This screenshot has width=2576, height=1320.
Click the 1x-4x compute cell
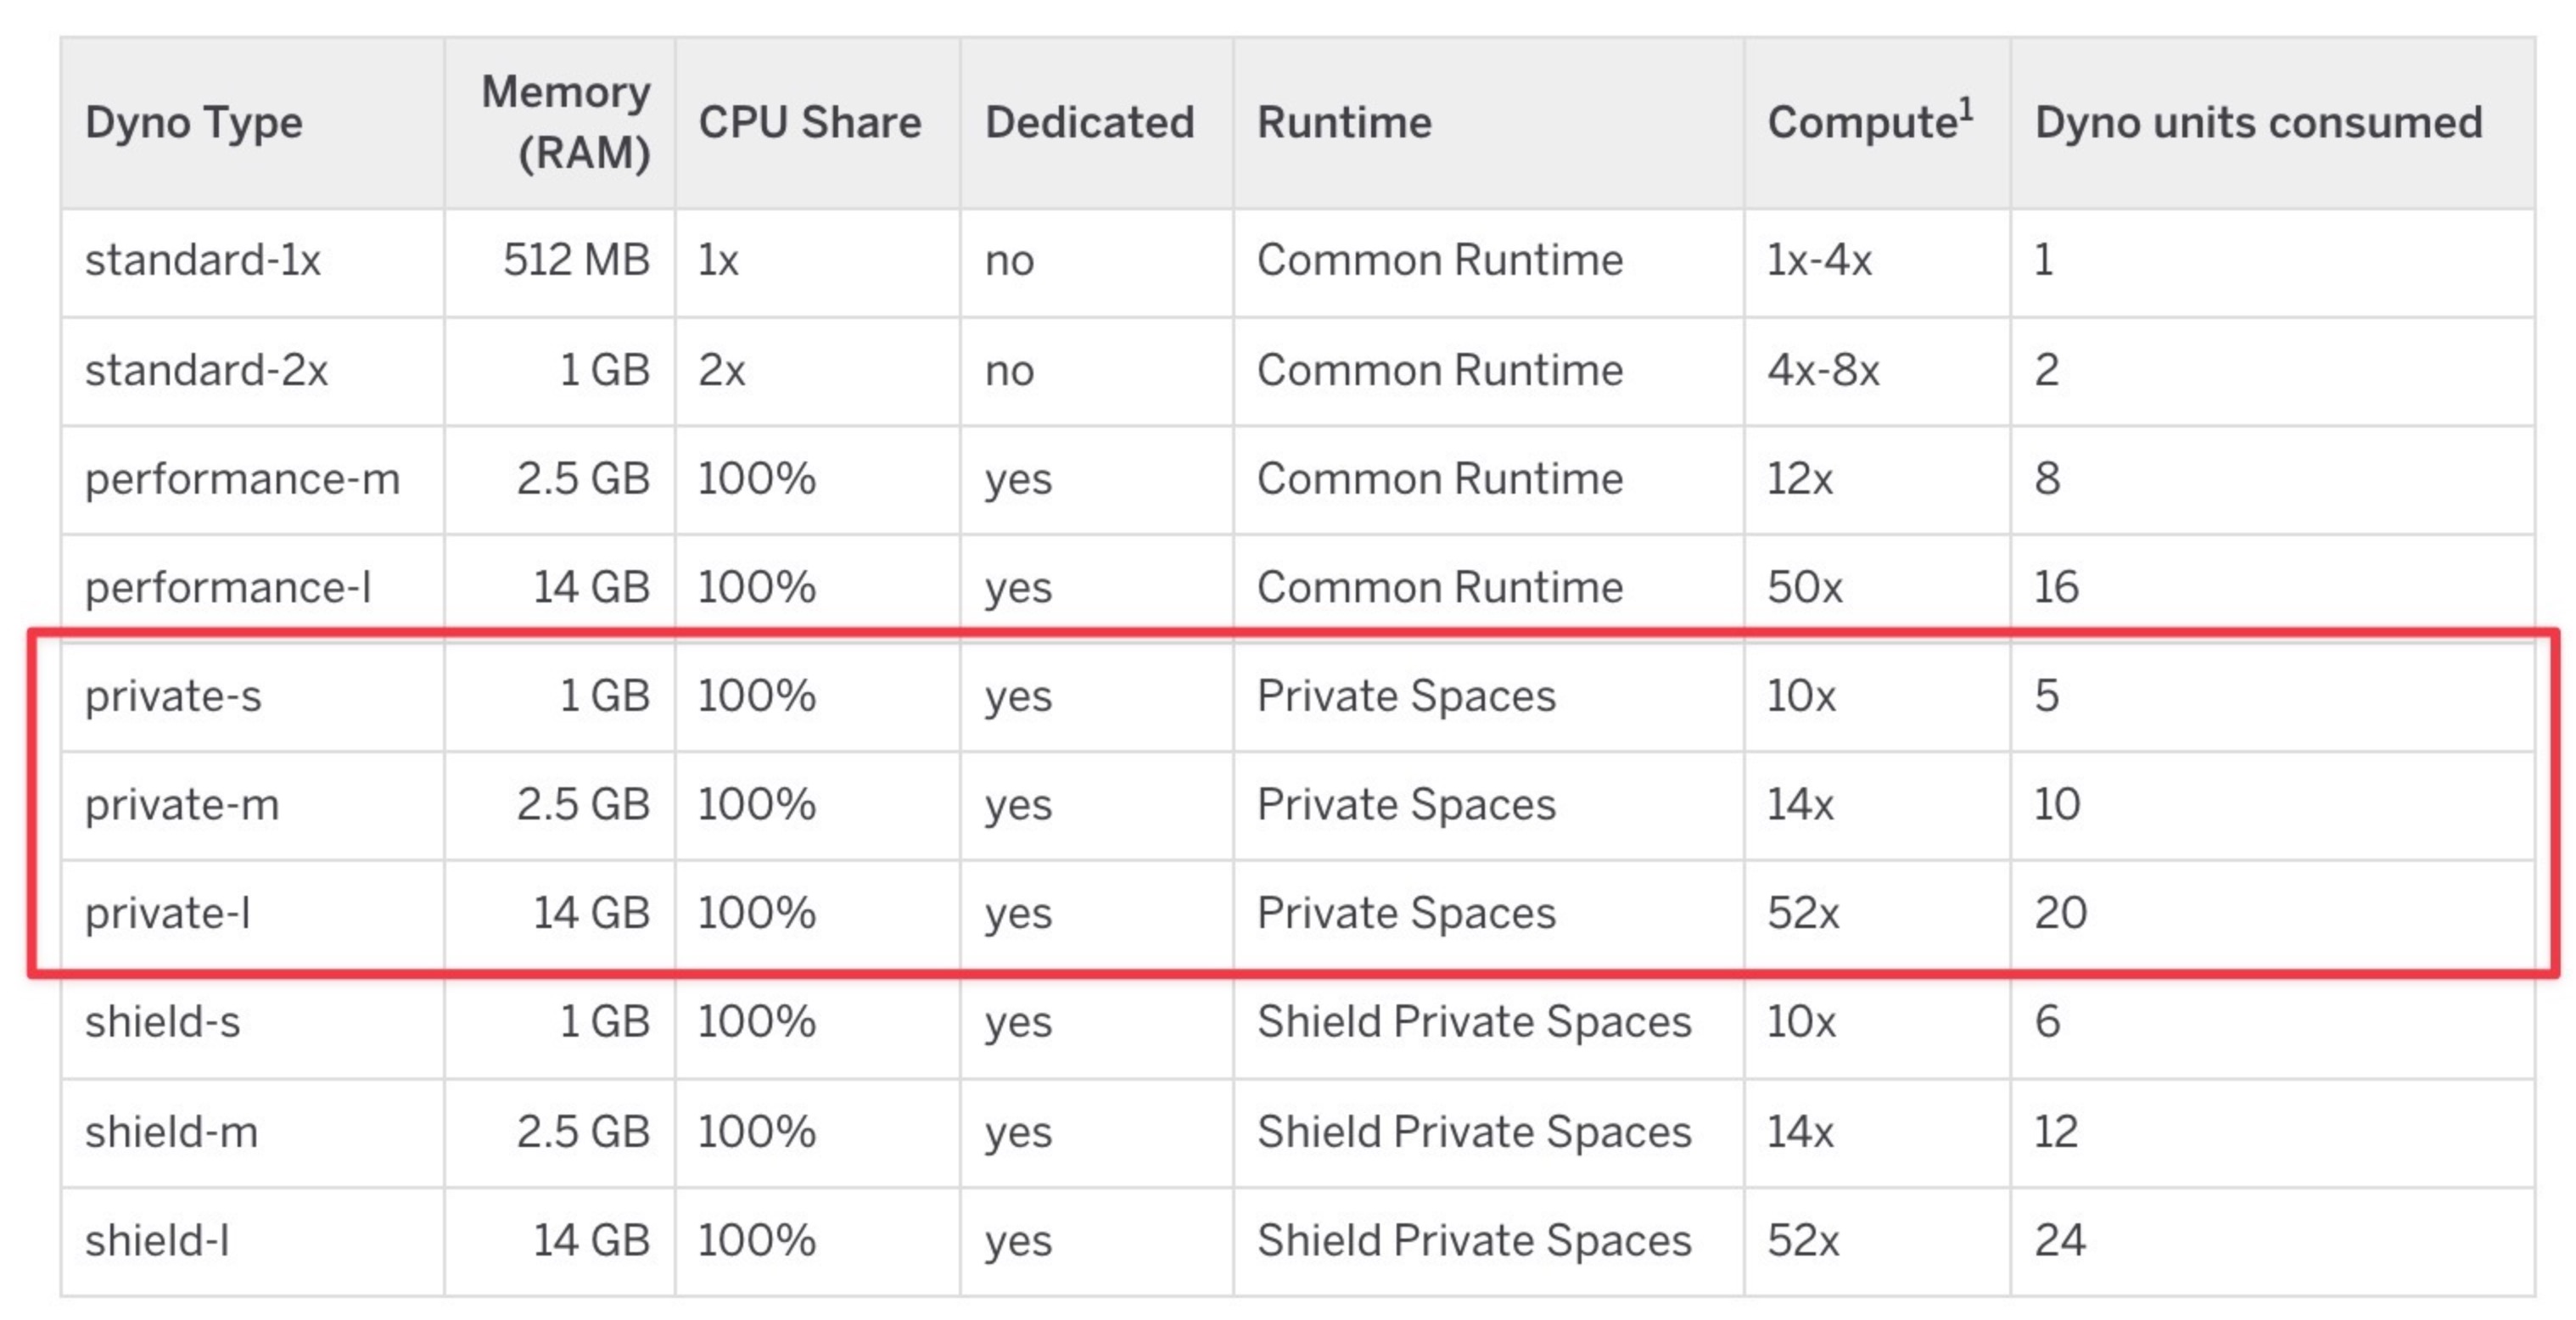(x=1819, y=261)
